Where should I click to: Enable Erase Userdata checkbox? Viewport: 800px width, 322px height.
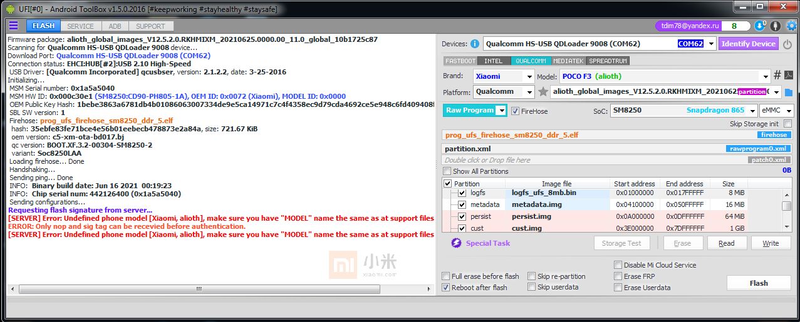[x=618, y=288]
